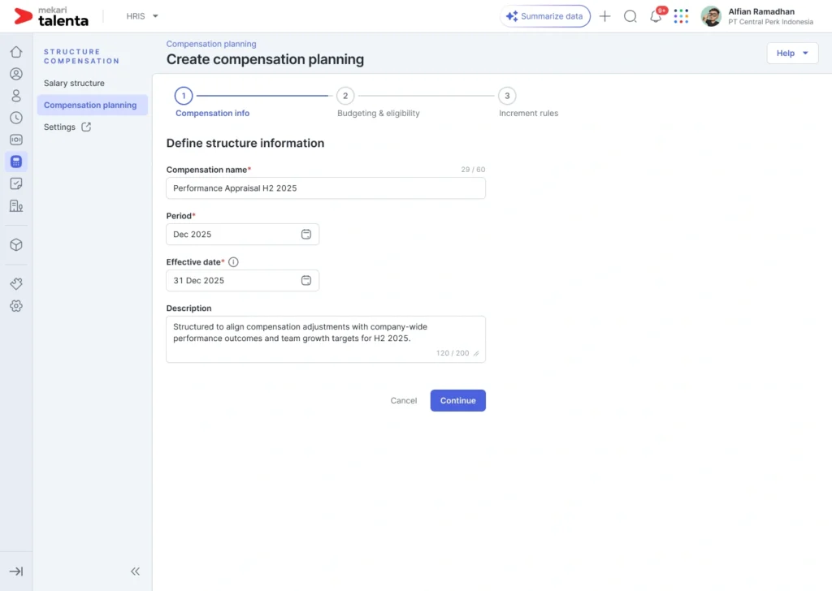Open the HRIS product dropdown
Image resolution: width=832 pixels, height=591 pixels.
(142, 16)
